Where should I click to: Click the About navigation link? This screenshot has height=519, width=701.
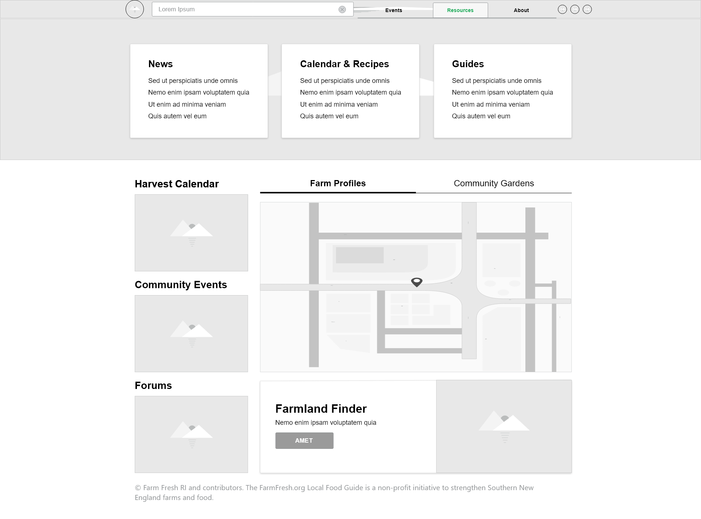521,9
